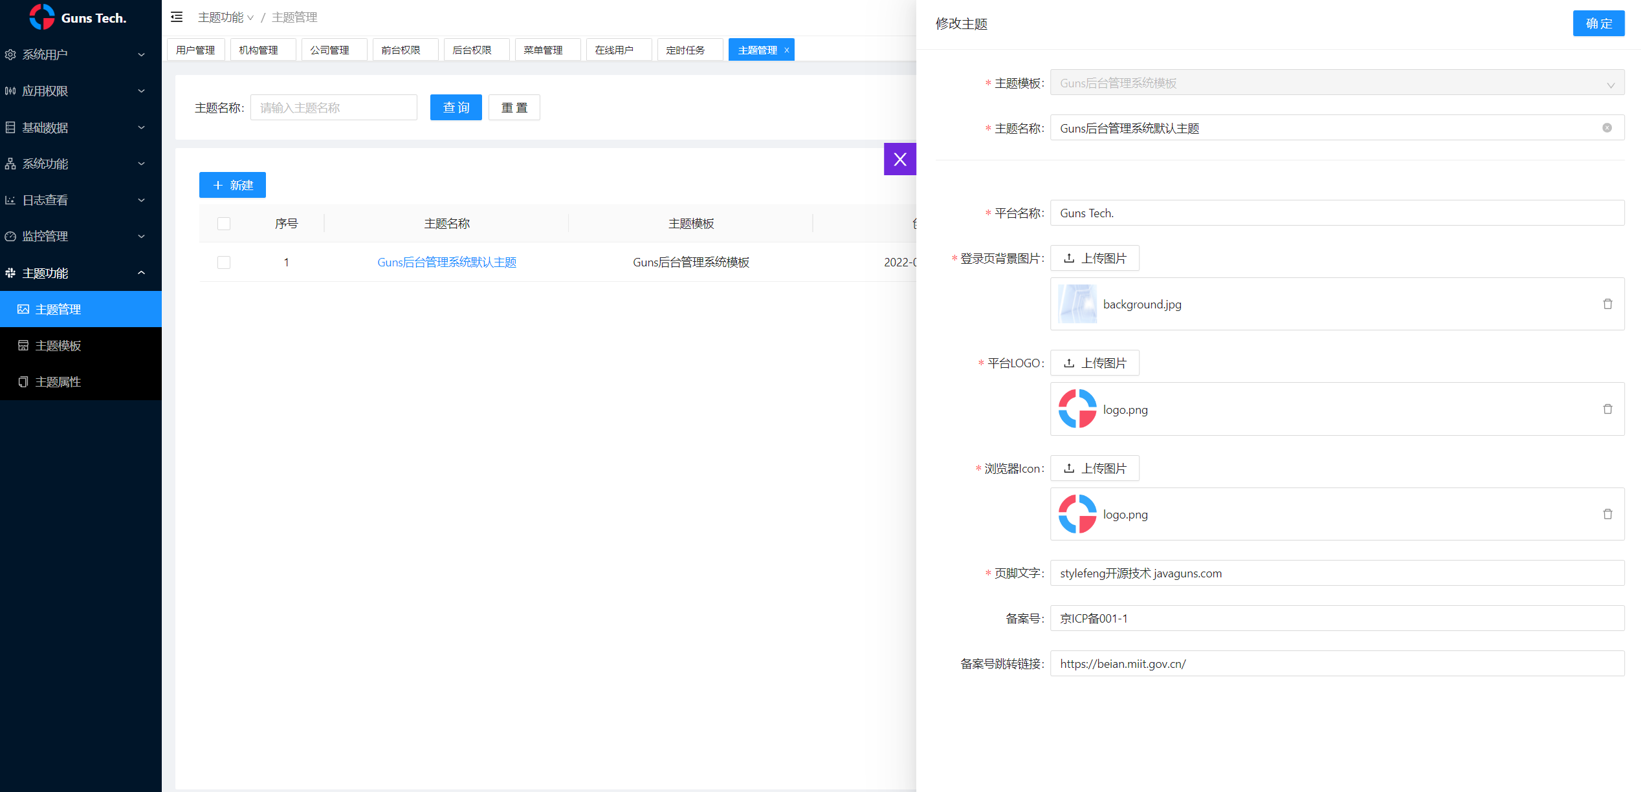Delete the browser Icon logo.png file
1641x792 pixels.
coord(1607,514)
